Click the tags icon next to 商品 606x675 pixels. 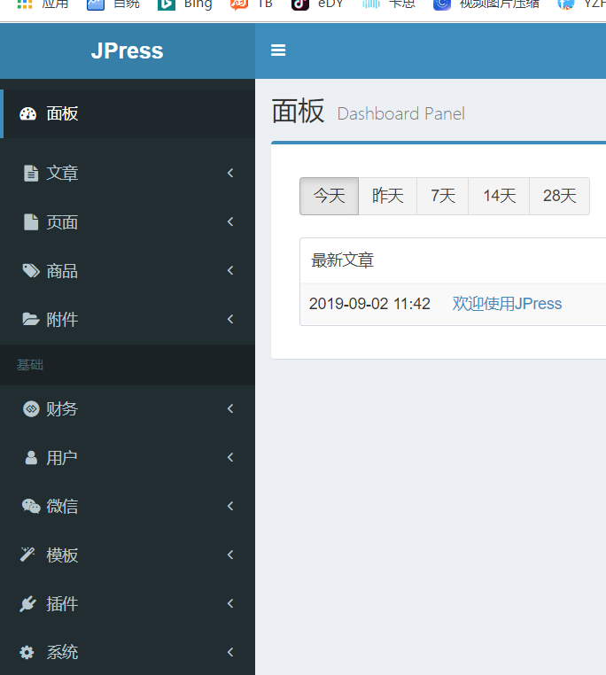click(30, 271)
